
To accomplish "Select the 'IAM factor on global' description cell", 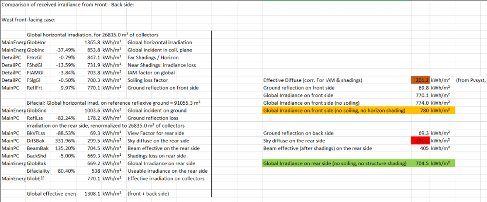I will coord(150,73).
